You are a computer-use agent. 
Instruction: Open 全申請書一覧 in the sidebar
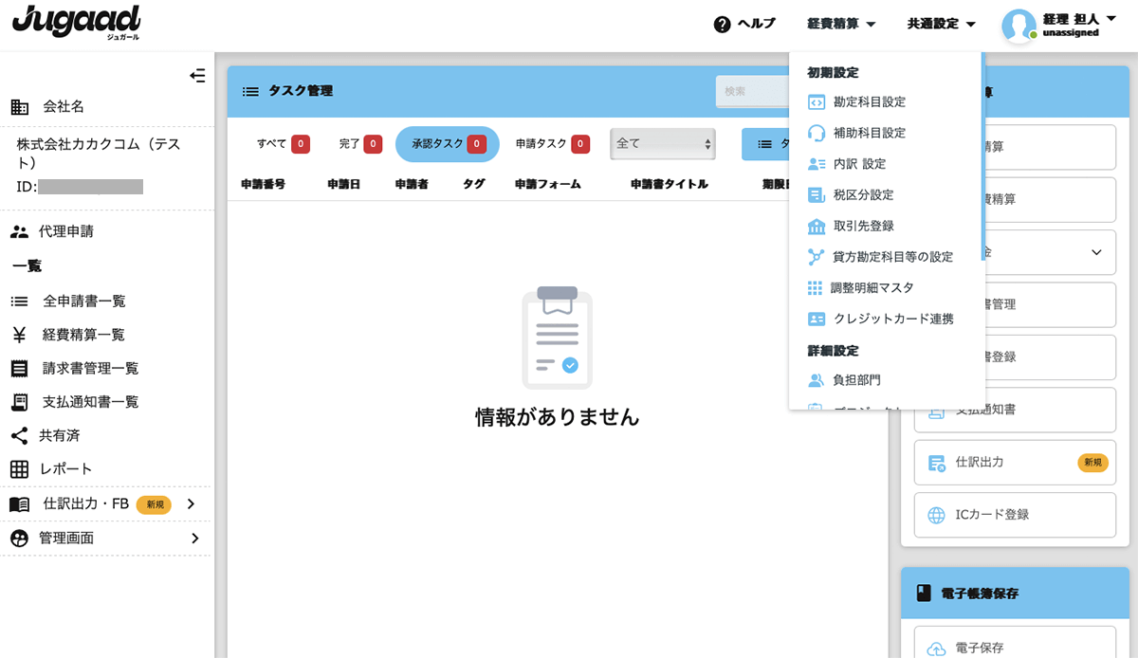(83, 302)
